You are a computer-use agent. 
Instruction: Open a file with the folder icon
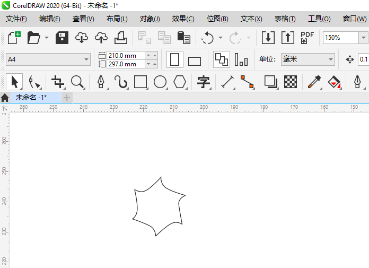[x=33, y=38]
